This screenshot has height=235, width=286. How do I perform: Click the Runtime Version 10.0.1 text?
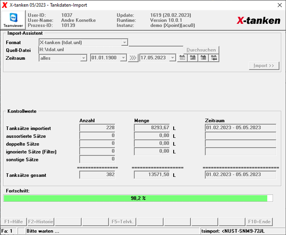166,20
